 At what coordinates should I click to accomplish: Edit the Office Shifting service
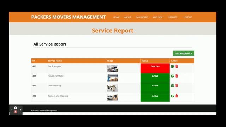(x=172, y=85)
